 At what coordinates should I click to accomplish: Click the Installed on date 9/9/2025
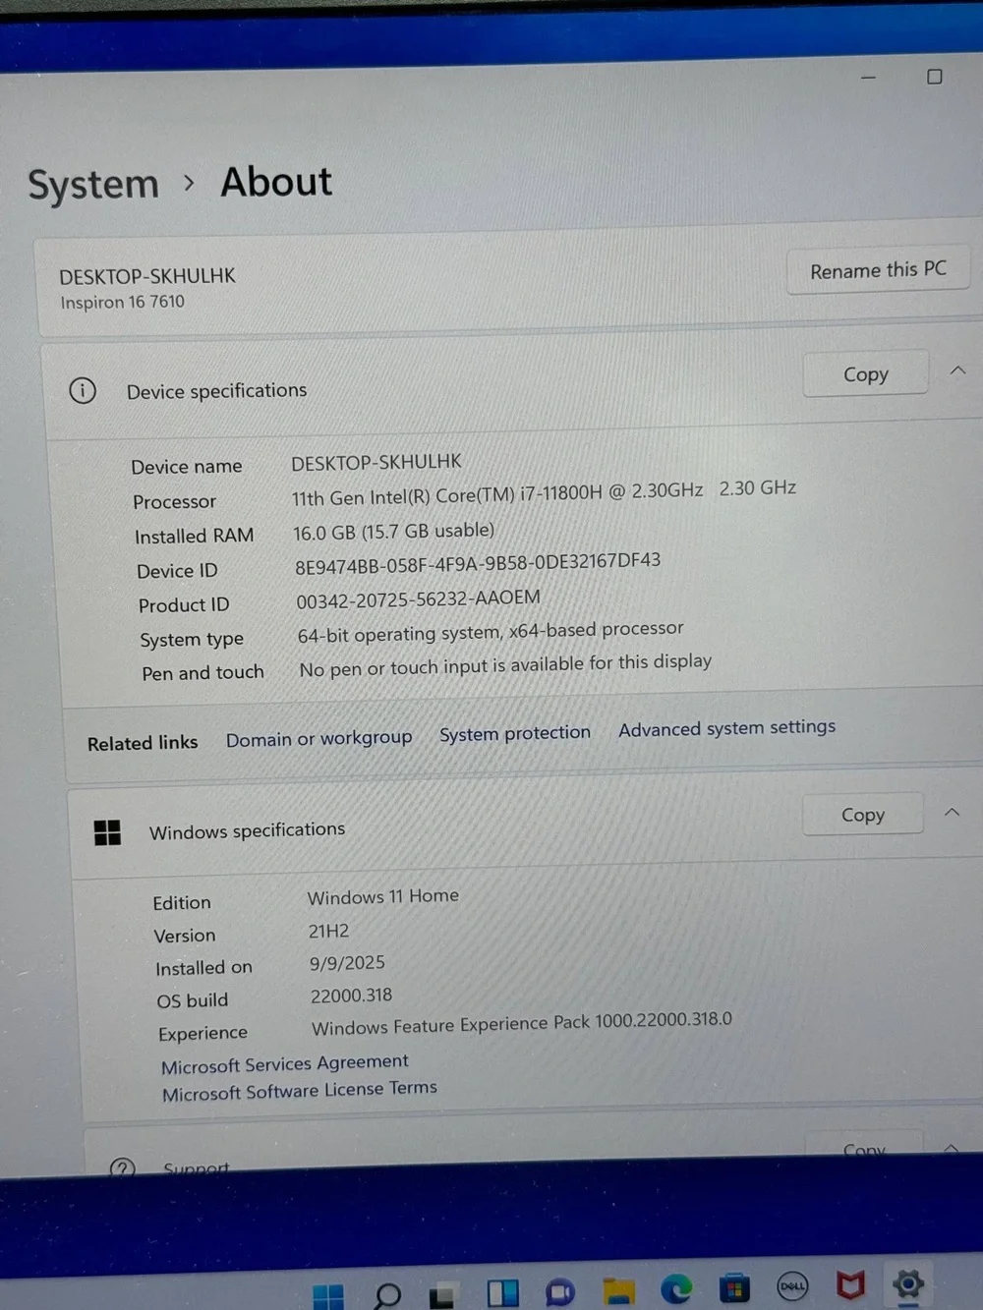point(347,963)
